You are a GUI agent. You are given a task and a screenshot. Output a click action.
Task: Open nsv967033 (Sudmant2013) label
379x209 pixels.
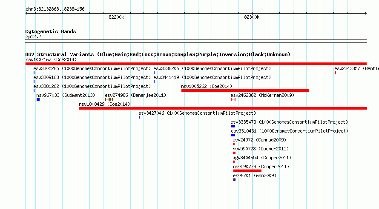66,95
